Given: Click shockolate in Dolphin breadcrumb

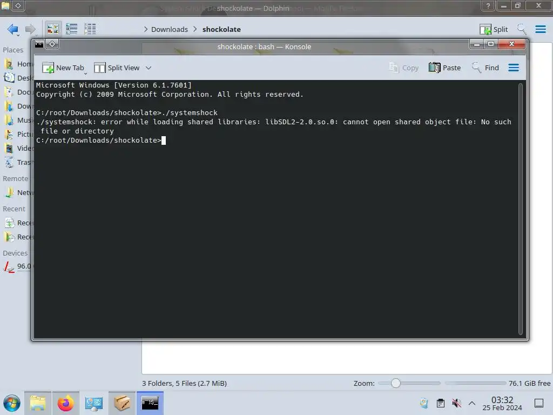Looking at the screenshot, I should point(221,29).
